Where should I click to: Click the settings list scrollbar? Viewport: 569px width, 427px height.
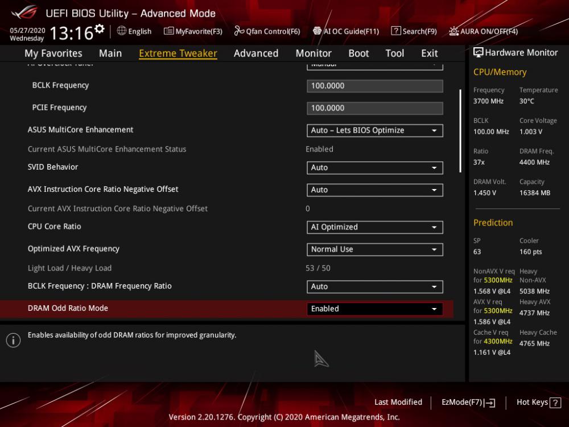460,131
